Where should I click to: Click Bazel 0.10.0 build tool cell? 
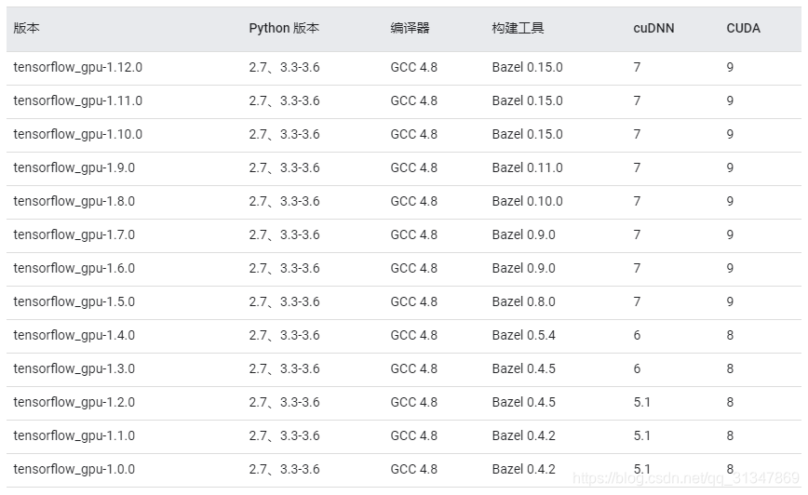coord(527,201)
